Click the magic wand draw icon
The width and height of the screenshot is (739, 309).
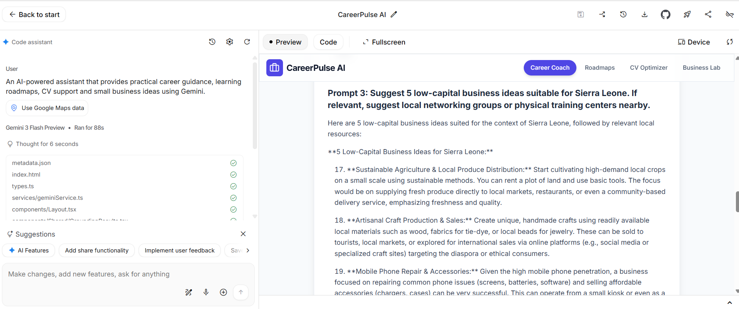point(189,292)
